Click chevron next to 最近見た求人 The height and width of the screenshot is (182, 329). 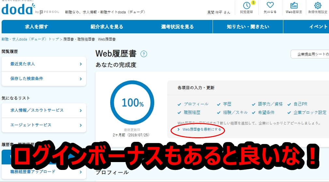pos(81,64)
